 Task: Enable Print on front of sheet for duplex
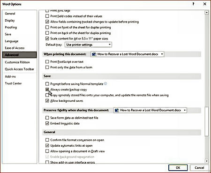point(47,27)
